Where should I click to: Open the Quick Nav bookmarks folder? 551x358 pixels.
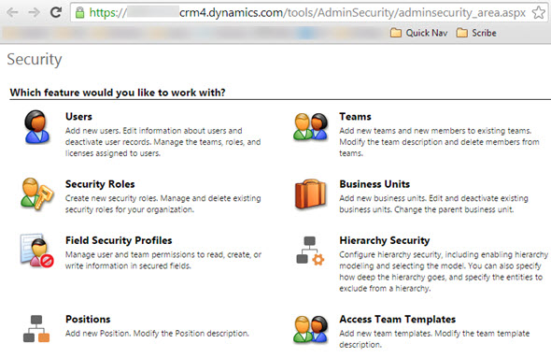click(x=419, y=33)
